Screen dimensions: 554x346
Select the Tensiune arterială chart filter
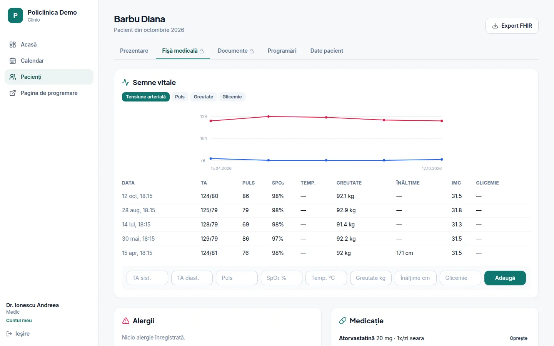[x=146, y=97]
